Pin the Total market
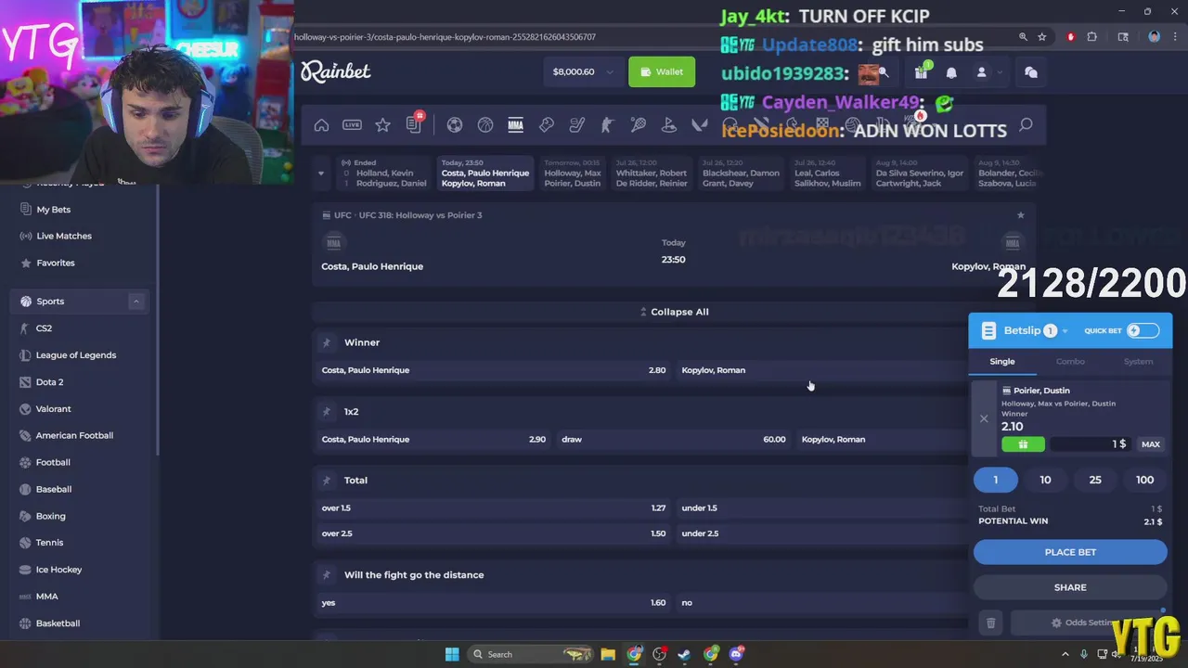 (x=326, y=480)
